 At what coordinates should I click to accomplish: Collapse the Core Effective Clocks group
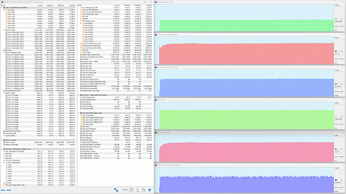coord(4,52)
